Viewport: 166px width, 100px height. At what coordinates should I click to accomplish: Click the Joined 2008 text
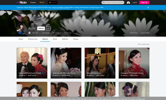click(145, 33)
